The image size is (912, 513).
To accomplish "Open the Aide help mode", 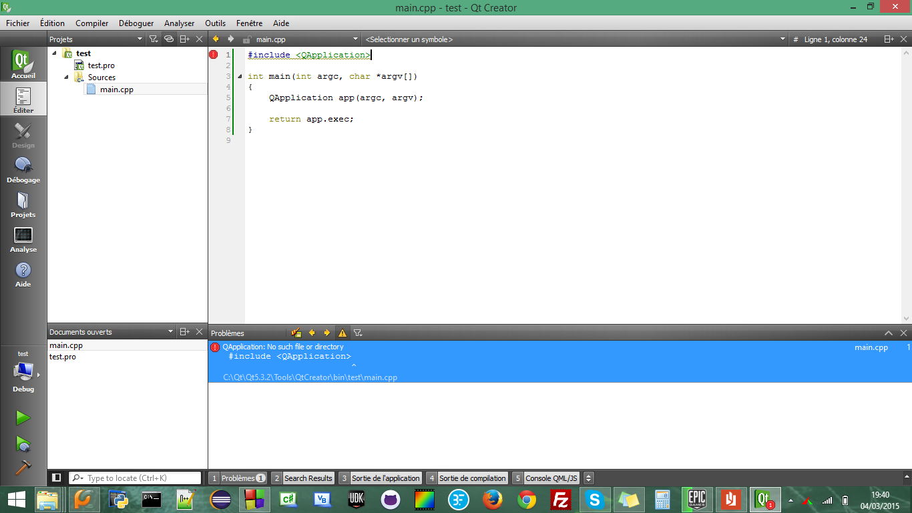I will [x=23, y=274].
